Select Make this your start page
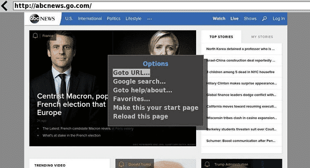This screenshot has width=310, height=168. click(156, 108)
